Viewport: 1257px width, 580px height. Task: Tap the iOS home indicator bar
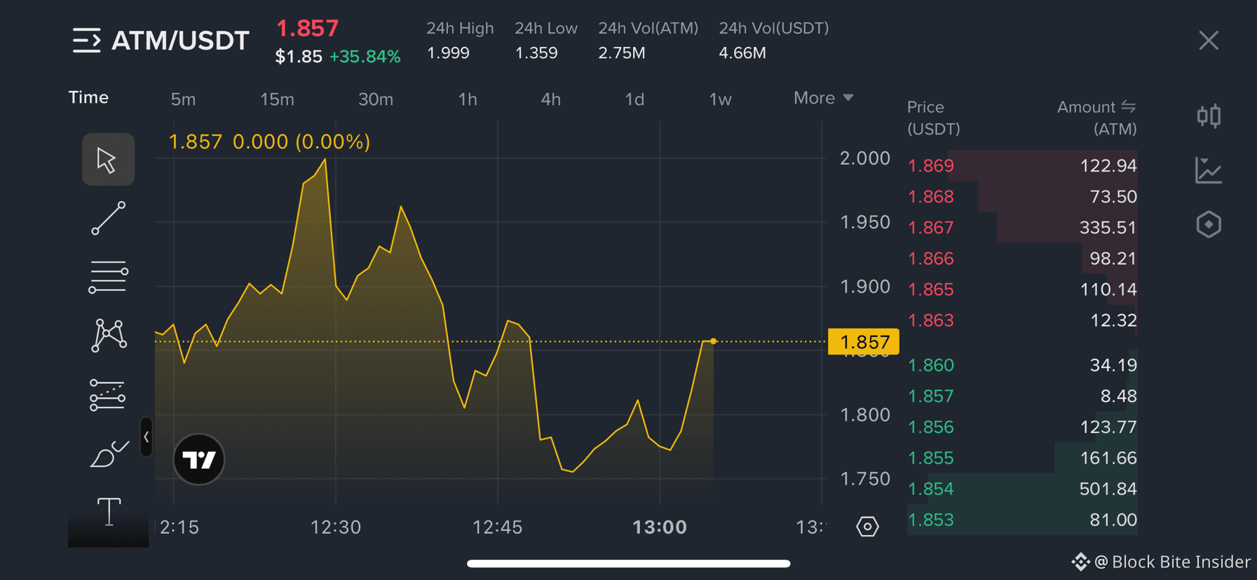coord(629,563)
